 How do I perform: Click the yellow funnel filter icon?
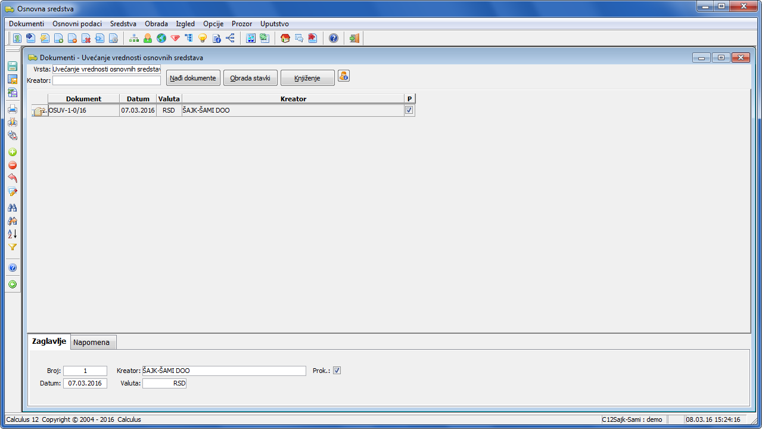12,247
